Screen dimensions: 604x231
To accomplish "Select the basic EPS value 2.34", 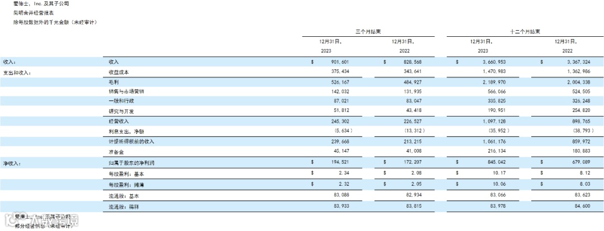I will click(344, 174).
